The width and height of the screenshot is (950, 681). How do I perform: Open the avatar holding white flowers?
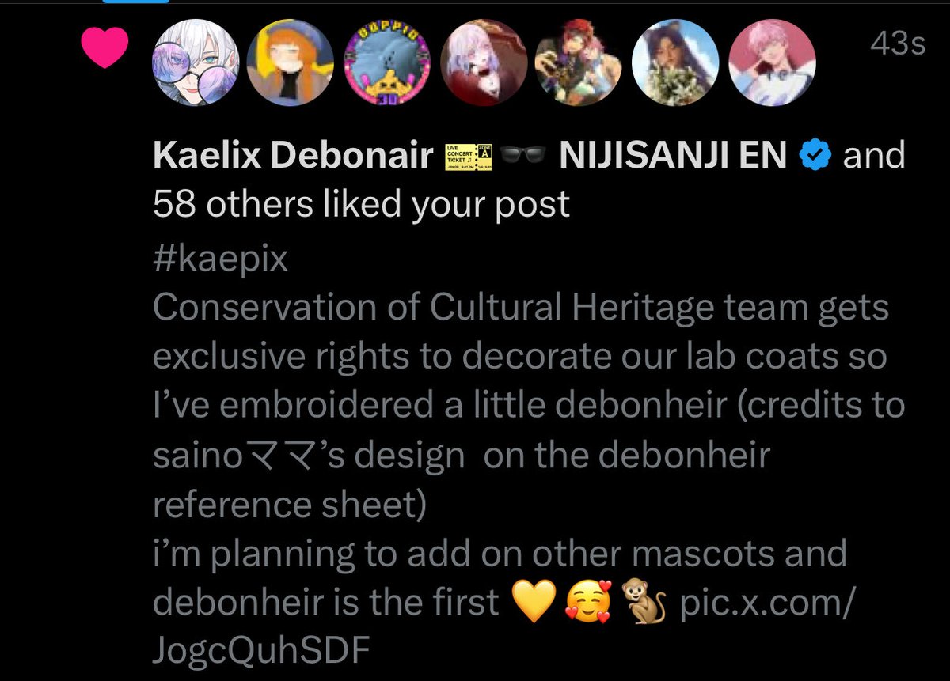pyautogui.click(x=675, y=62)
